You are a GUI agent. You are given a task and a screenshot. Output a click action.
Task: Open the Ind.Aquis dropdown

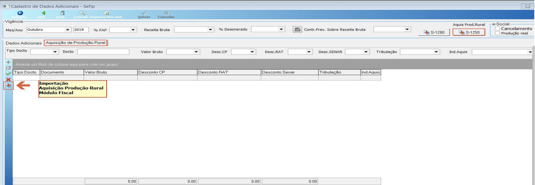(530, 52)
